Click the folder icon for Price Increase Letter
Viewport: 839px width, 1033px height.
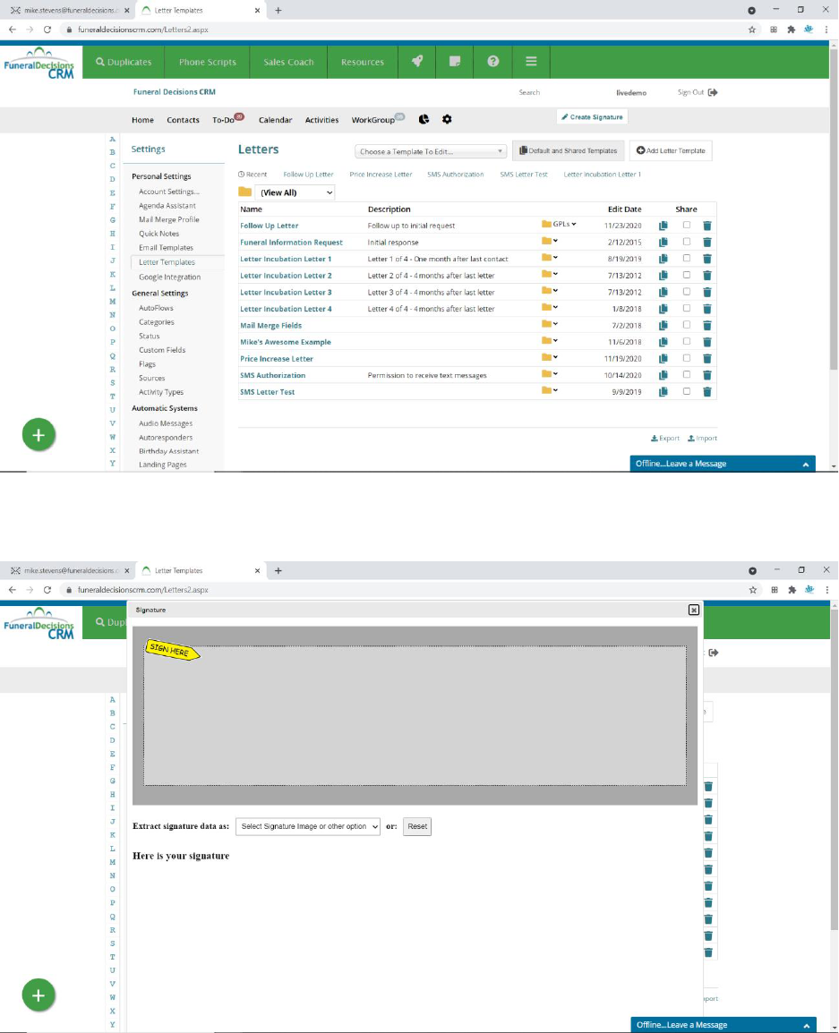(547, 358)
